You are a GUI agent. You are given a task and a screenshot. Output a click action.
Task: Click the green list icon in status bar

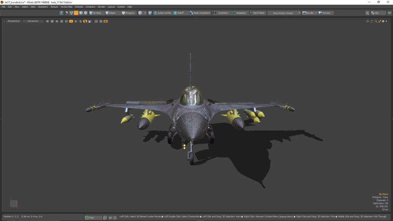[110, 218]
